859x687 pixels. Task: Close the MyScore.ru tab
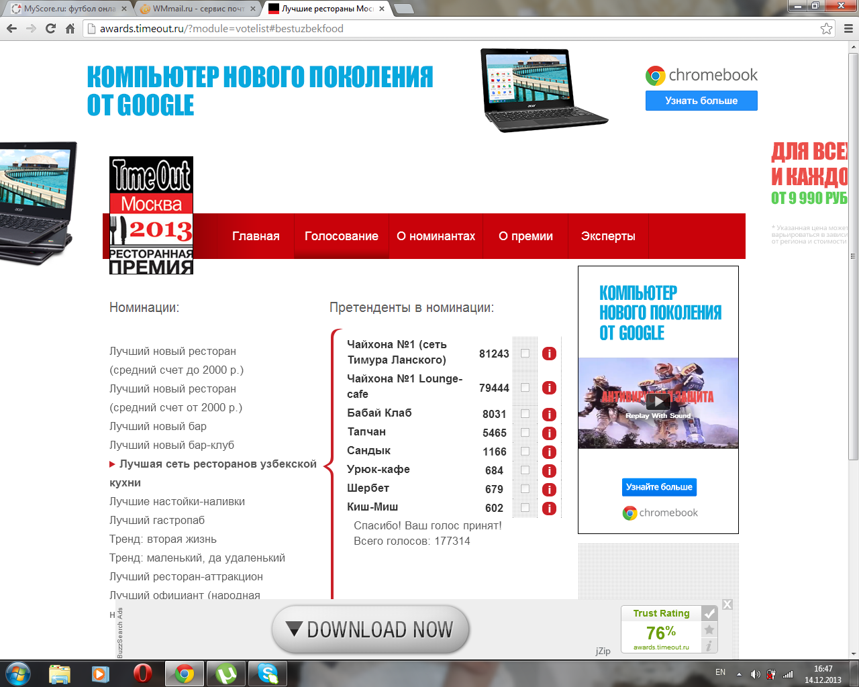[x=124, y=9]
